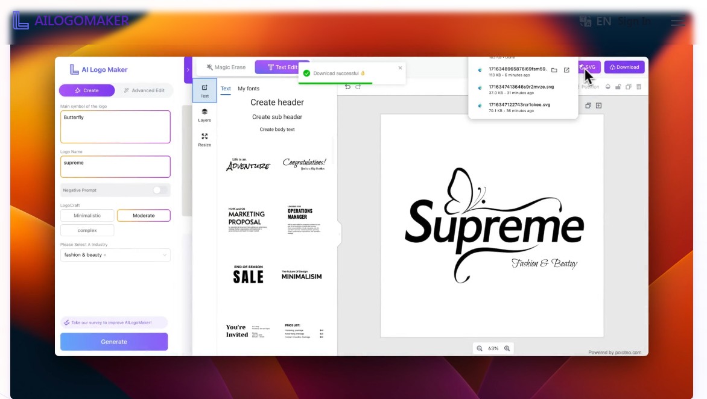This screenshot has width=707, height=399.
Task: Toggle the Negative Prompt switch
Action: click(159, 190)
